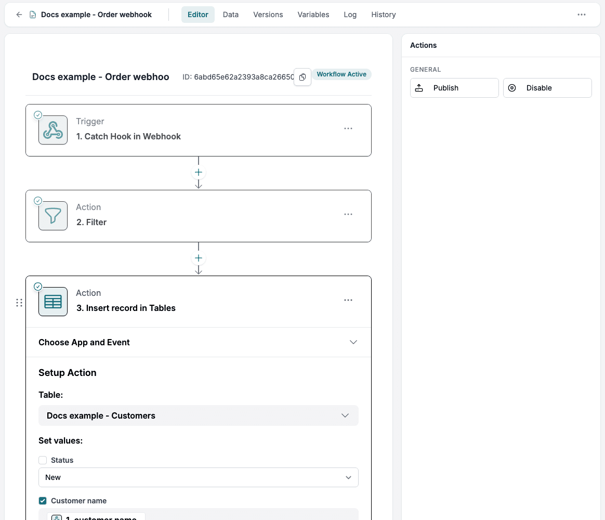The width and height of the screenshot is (605, 520).
Task: Click the Disable button
Action: click(x=547, y=88)
